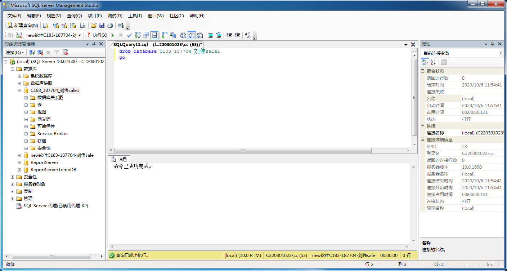The width and height of the screenshot is (507, 271).
Task: Click Specify Values for Template Parameters icon
Action: (247, 35)
